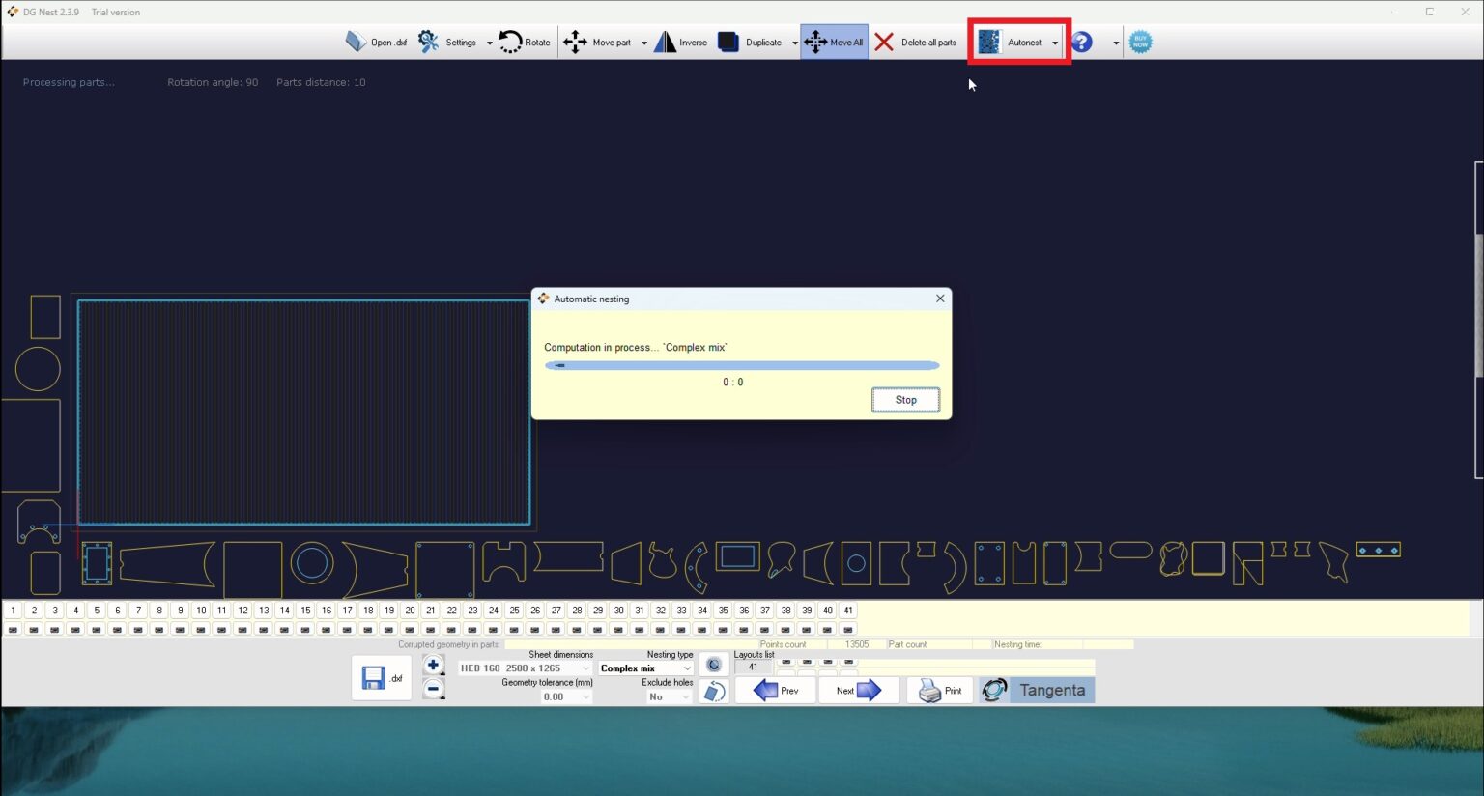Click the Delete all parts red X
This screenshot has height=796, width=1484.
pyautogui.click(x=884, y=42)
